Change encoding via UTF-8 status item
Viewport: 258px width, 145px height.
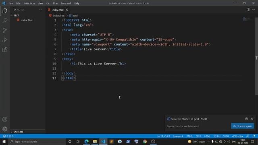189,136
